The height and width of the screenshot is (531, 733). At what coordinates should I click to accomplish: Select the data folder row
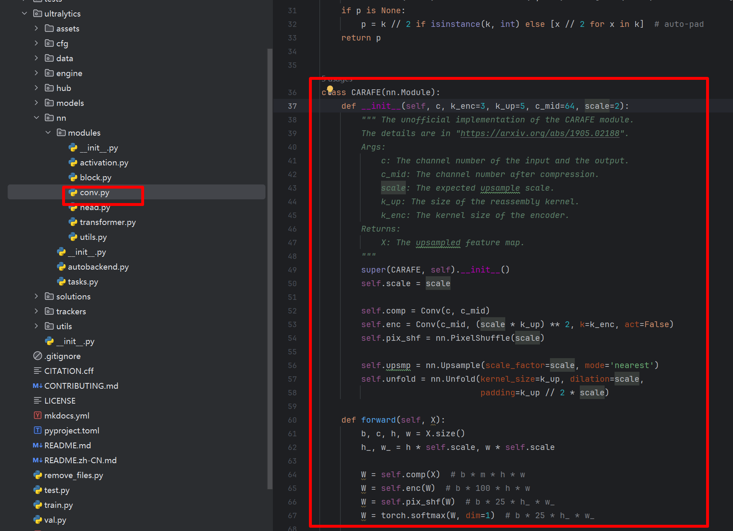pyautogui.click(x=137, y=58)
